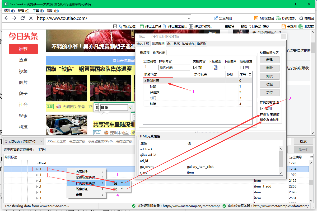Click the column chooser icon beside 序号
Viewport: 317px width, 211px height.
(x=250, y=74)
